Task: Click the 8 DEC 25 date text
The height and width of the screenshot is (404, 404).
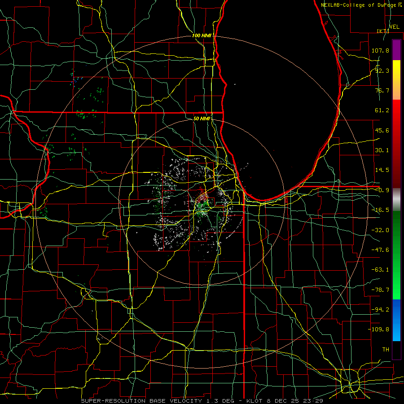Action: tap(284, 401)
